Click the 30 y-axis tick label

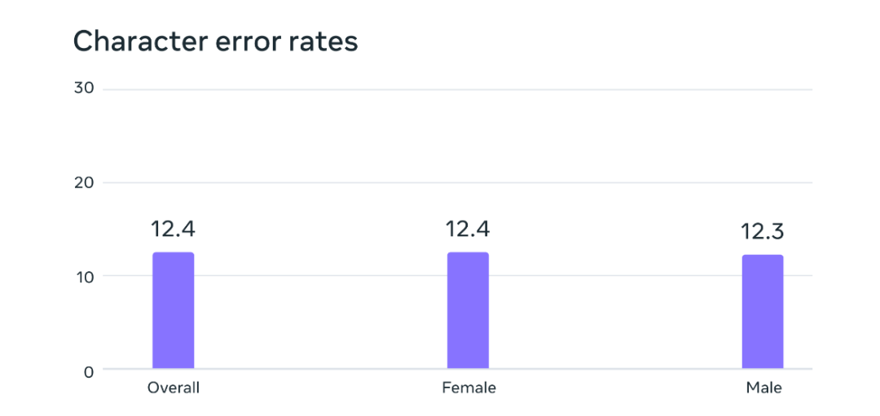point(84,90)
